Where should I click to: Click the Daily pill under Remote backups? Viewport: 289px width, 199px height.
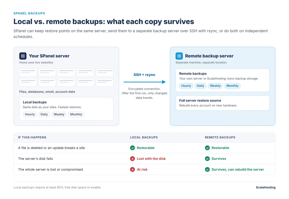click(x=200, y=86)
